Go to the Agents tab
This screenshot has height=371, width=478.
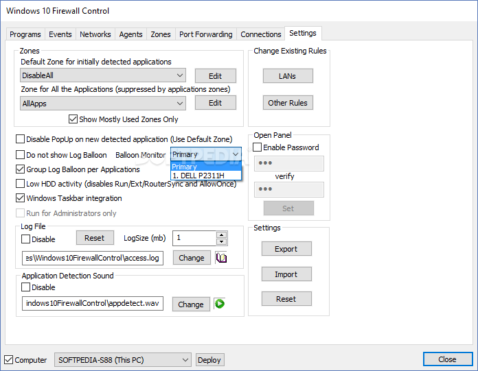(x=130, y=34)
